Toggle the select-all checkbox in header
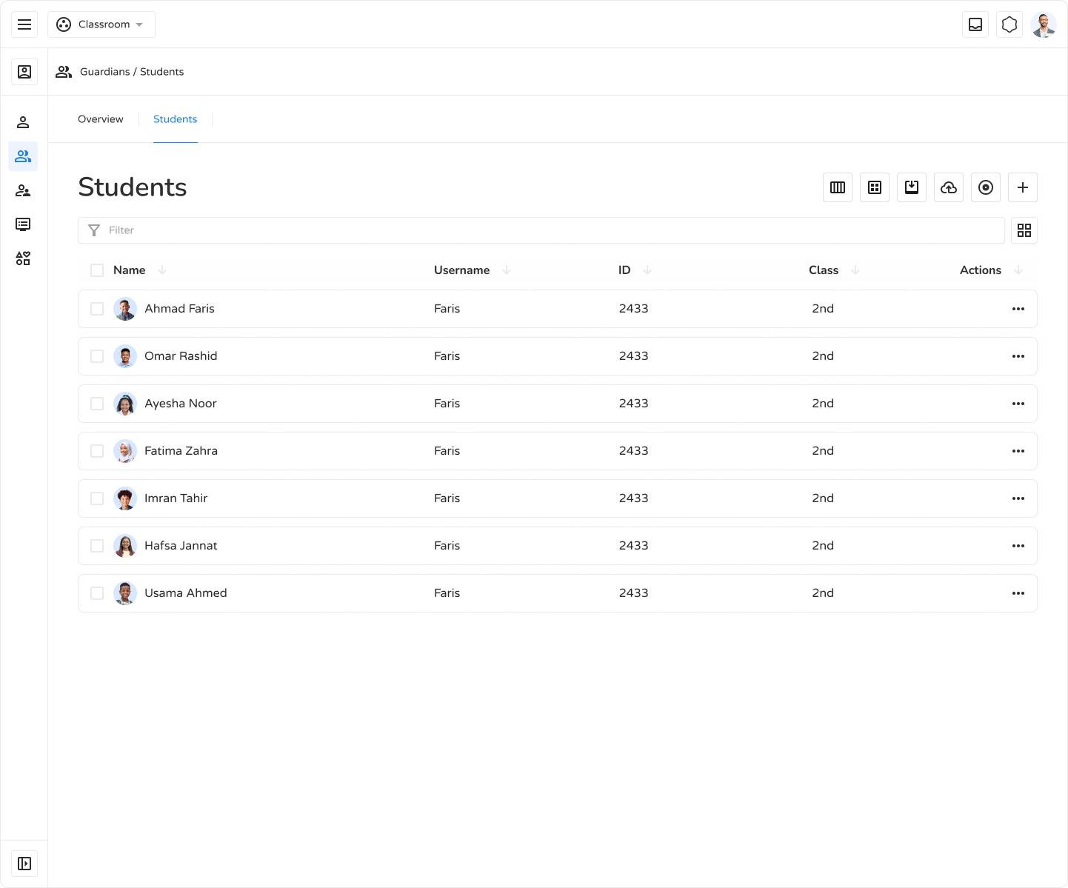The image size is (1068, 888). tap(97, 270)
